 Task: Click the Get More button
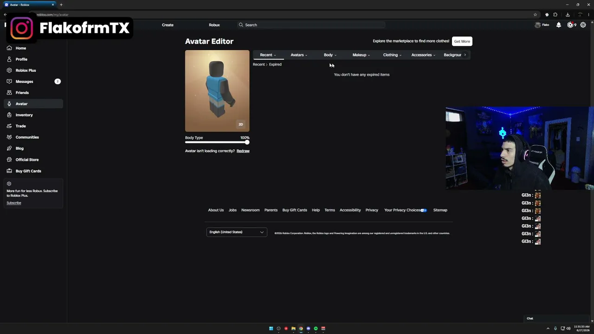tap(462, 41)
